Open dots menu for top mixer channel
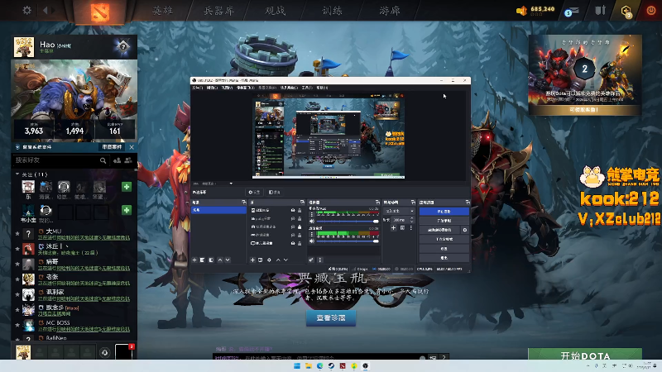 [312, 214]
